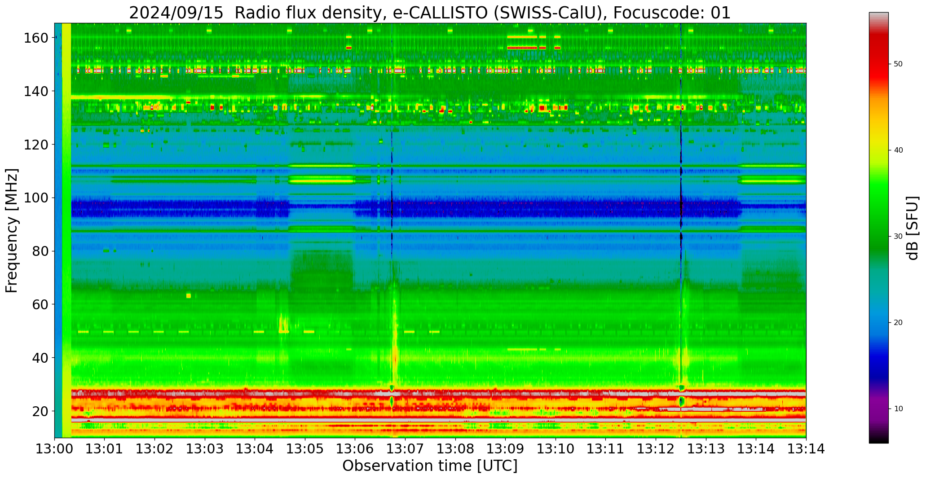Viewport: 926px width, 479px height.
Task: Click colorbar tick label 20
Action: point(898,323)
